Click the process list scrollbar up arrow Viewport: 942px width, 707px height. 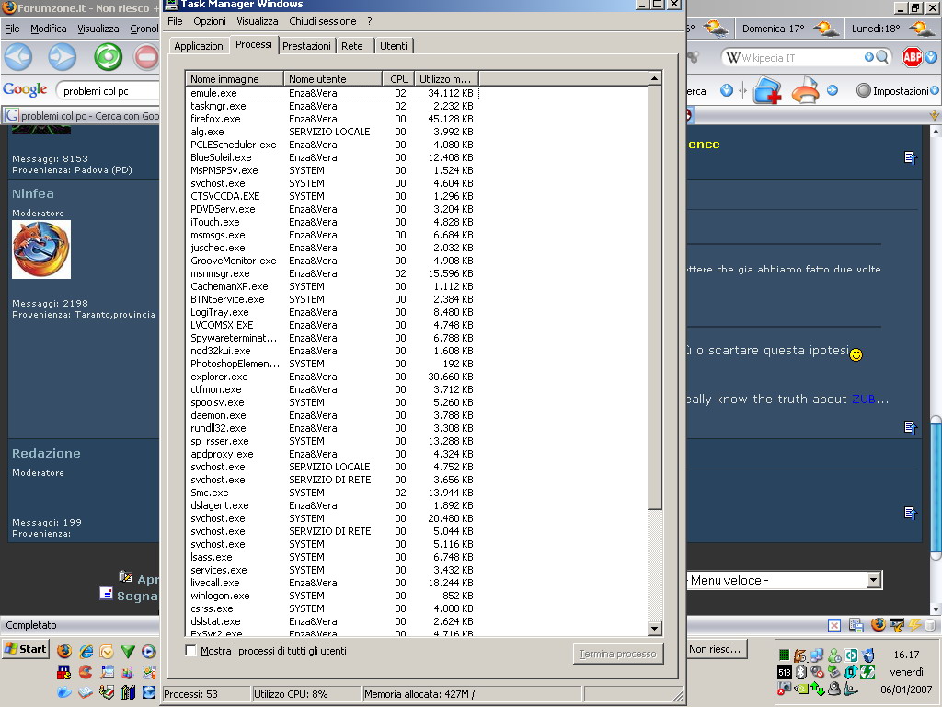[655, 78]
